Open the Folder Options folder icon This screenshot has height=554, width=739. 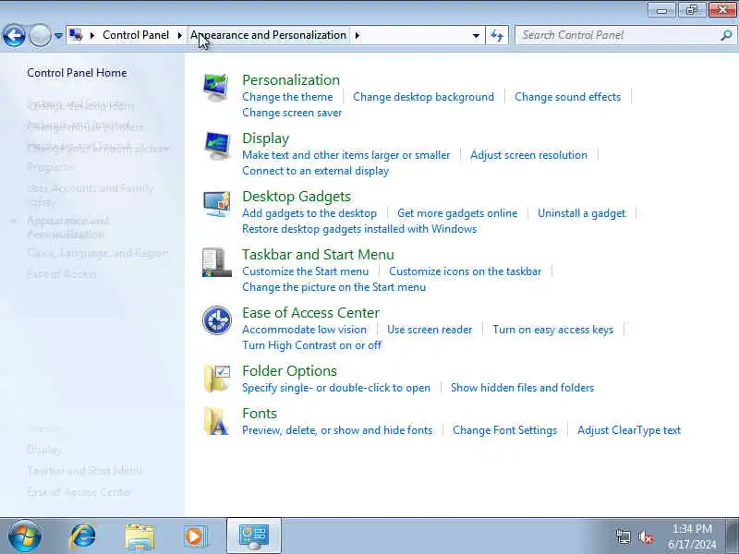(216, 378)
